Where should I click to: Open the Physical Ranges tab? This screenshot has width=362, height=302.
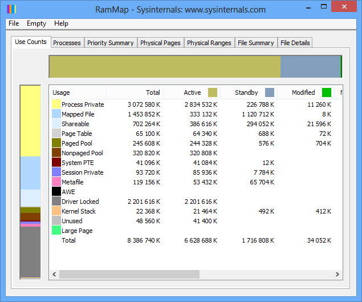click(209, 43)
